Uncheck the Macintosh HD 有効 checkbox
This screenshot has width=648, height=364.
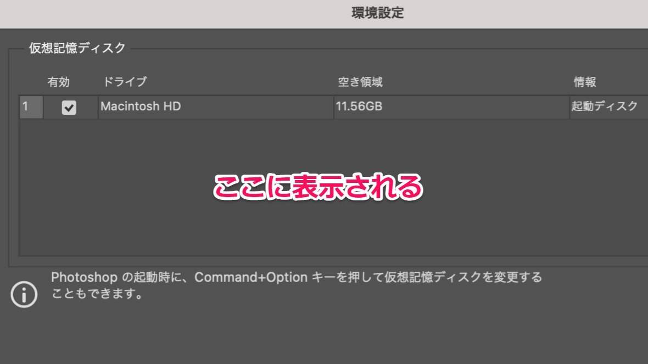click(x=69, y=108)
